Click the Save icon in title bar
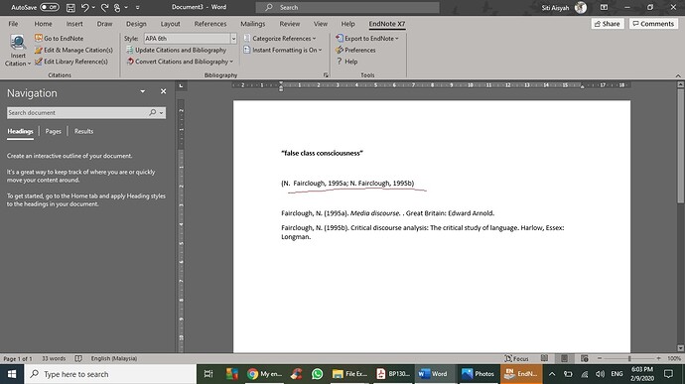This screenshot has width=685, height=384. coord(70,7)
